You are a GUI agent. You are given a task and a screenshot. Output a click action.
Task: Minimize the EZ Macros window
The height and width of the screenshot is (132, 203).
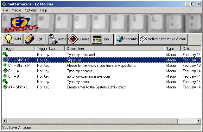(187, 4)
